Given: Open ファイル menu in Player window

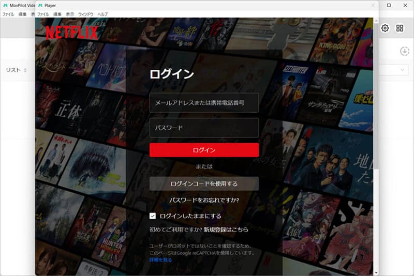Looking at the screenshot, I should (43, 14).
